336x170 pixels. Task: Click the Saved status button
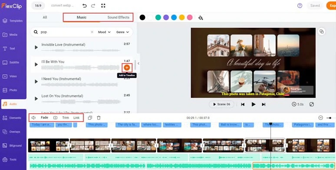(x=315, y=6)
